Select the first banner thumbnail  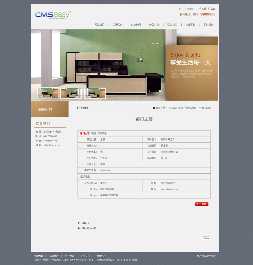tap(48, 93)
